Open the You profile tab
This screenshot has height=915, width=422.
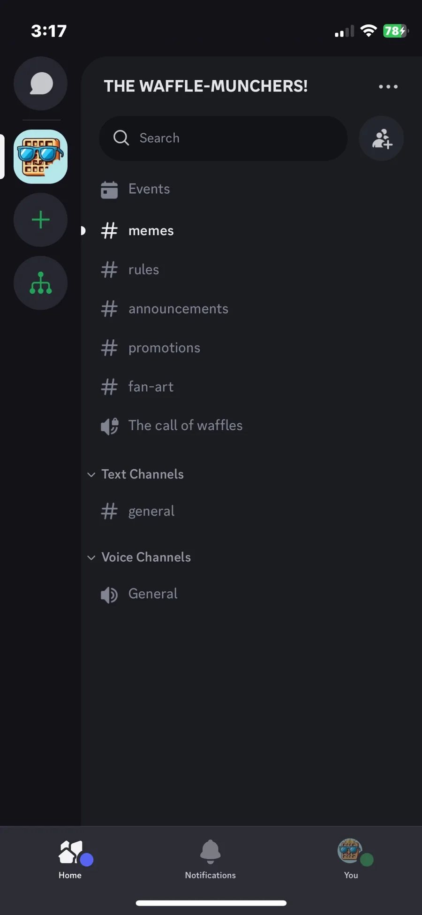[351, 859]
